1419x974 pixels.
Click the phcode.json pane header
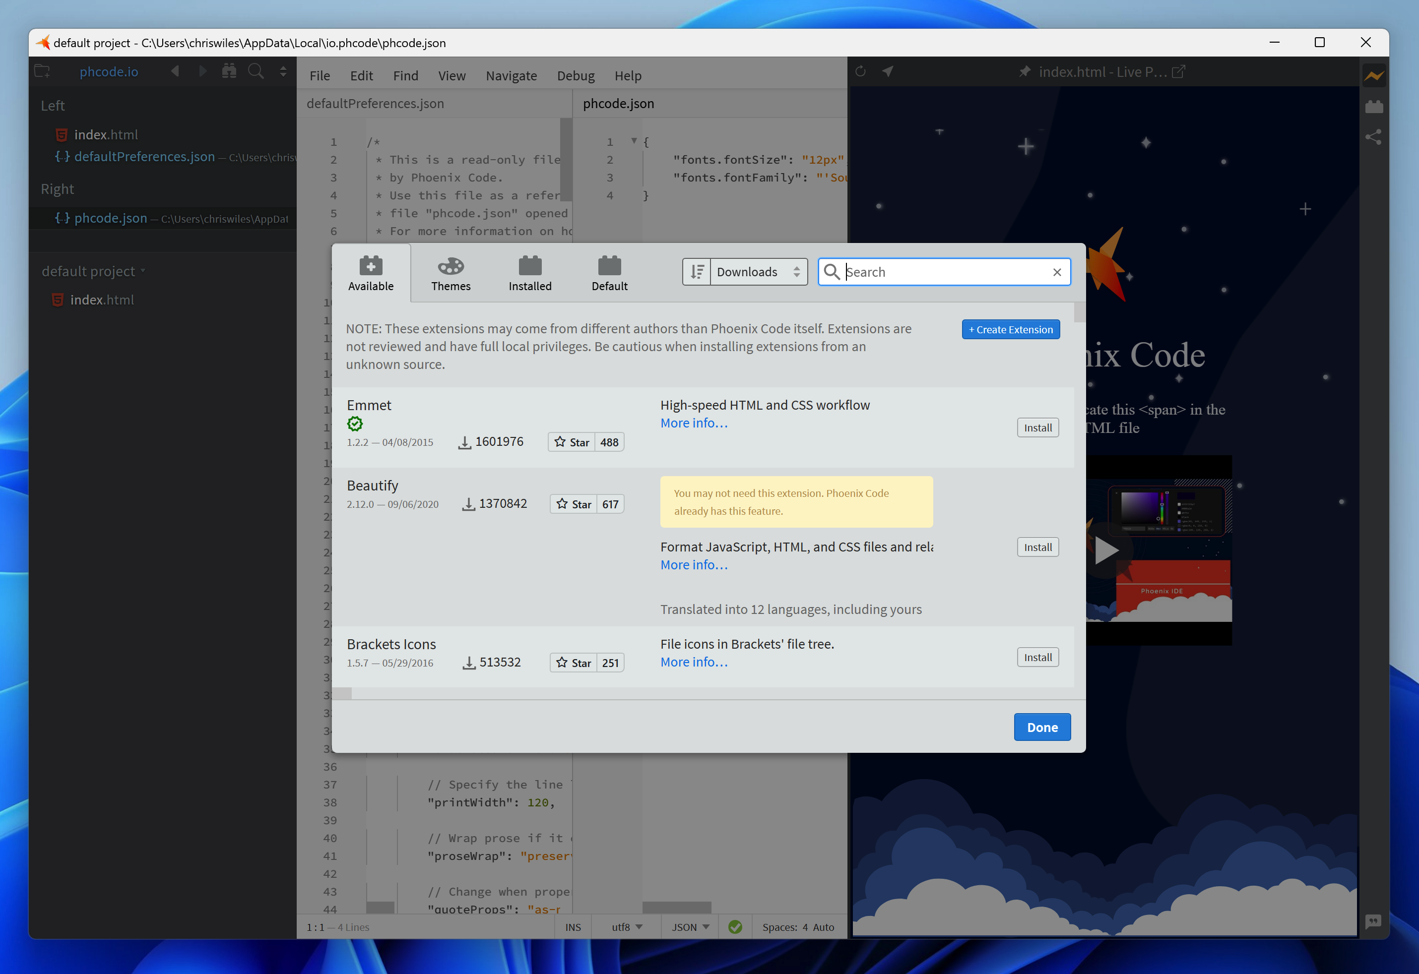pyautogui.click(x=618, y=103)
